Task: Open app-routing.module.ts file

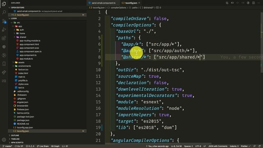Action: click(30, 41)
